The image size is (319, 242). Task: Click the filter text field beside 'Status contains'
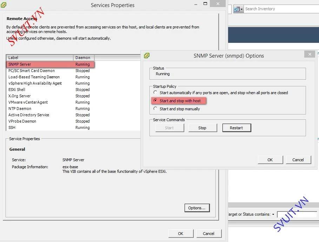[297, 214]
